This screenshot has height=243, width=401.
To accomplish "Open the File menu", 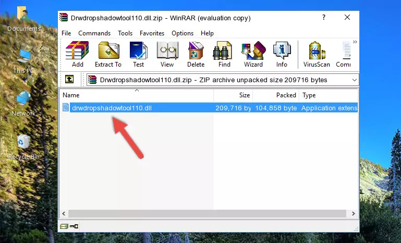I will (66, 33).
